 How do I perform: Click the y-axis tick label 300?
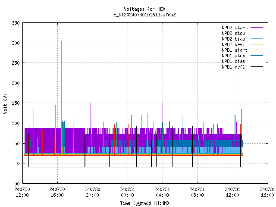point(16,43)
